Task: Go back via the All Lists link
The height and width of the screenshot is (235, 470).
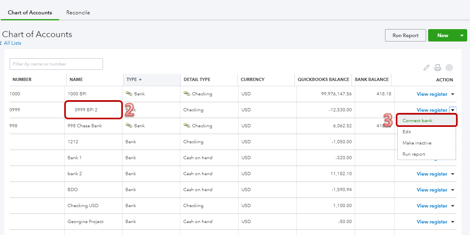Action: pyautogui.click(x=13, y=43)
